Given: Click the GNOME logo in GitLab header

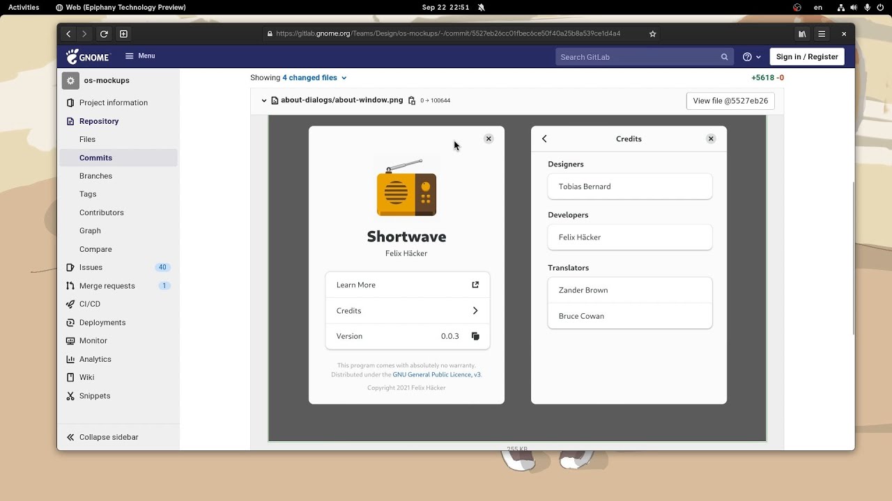Looking at the screenshot, I should pos(88,56).
